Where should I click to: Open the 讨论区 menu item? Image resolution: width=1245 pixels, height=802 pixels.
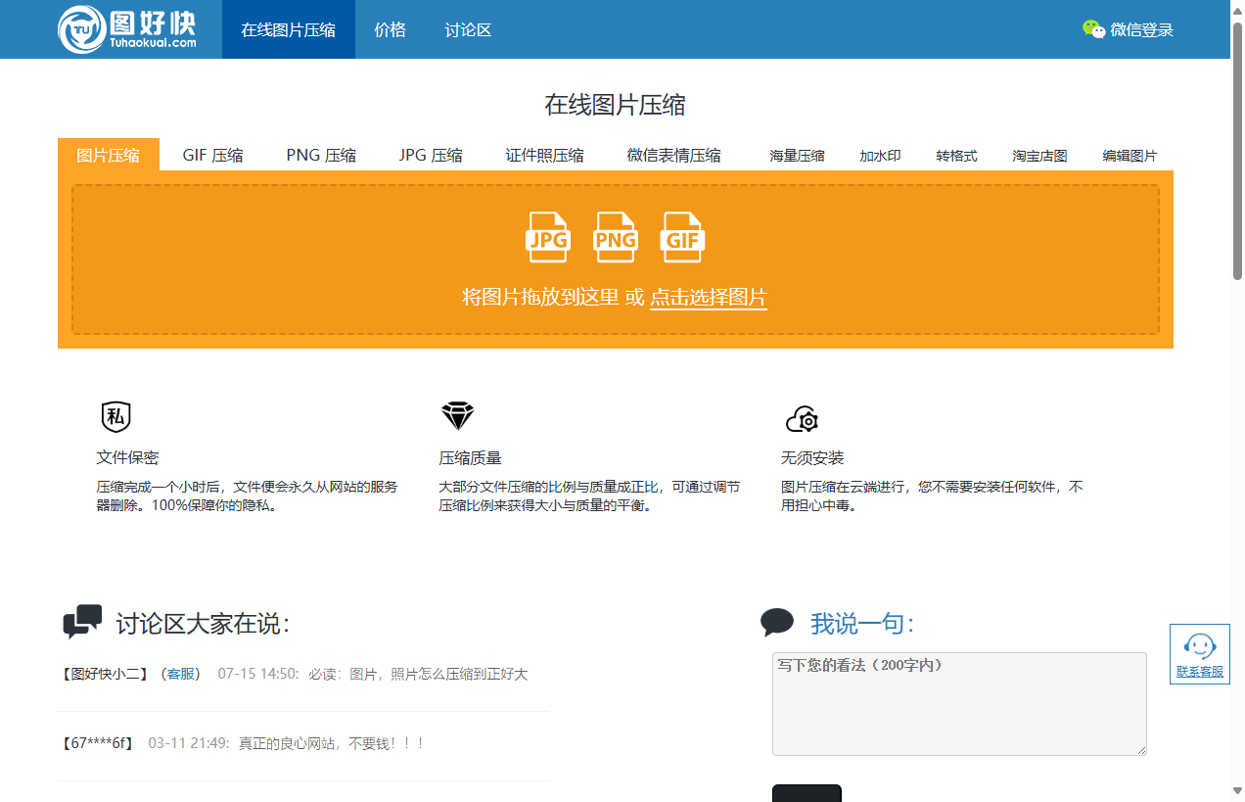467,29
